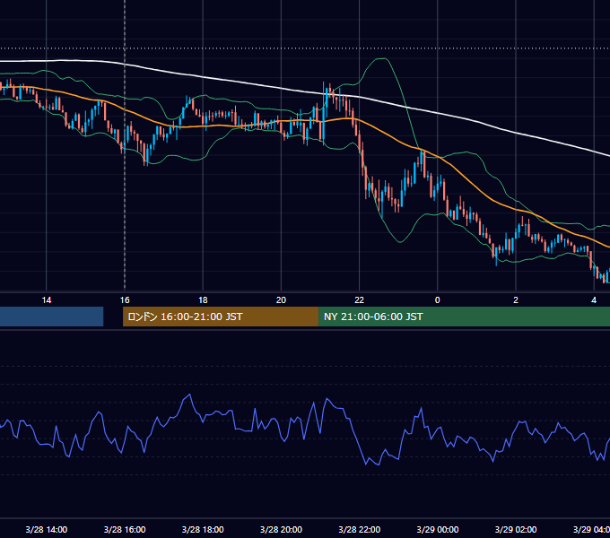Image resolution: width=610 pixels, height=538 pixels.
Task: Click the hour label 0 under the chart
Action: (437, 300)
